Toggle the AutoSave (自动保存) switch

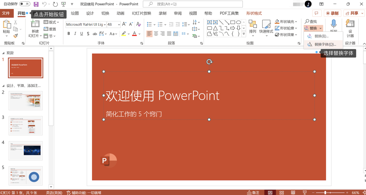point(25,4)
